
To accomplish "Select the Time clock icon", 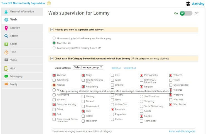I will [x=6, y=52].
